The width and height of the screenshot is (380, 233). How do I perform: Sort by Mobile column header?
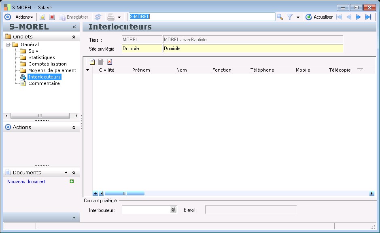coord(303,70)
